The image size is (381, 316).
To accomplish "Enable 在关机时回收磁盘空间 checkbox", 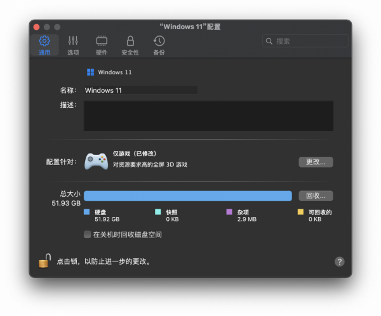I will [87, 234].
